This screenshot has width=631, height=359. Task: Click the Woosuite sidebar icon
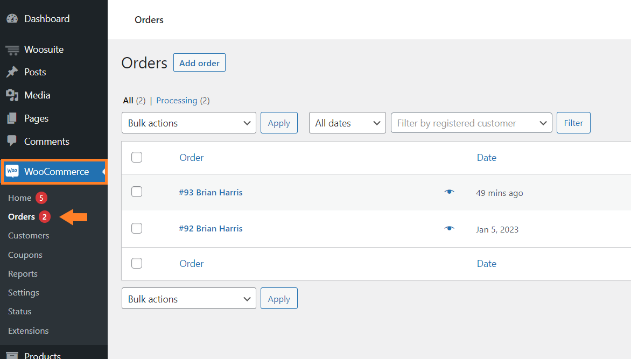12,50
